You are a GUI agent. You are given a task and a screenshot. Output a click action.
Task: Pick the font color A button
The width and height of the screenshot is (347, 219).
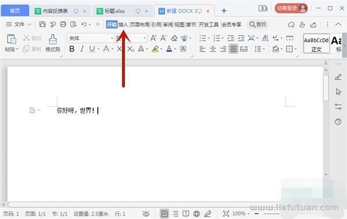click(169, 49)
